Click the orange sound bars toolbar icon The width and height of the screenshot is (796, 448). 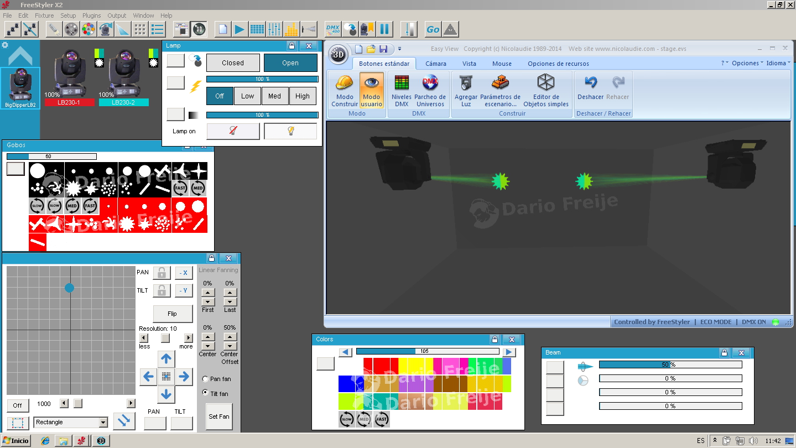pyautogui.click(x=291, y=29)
